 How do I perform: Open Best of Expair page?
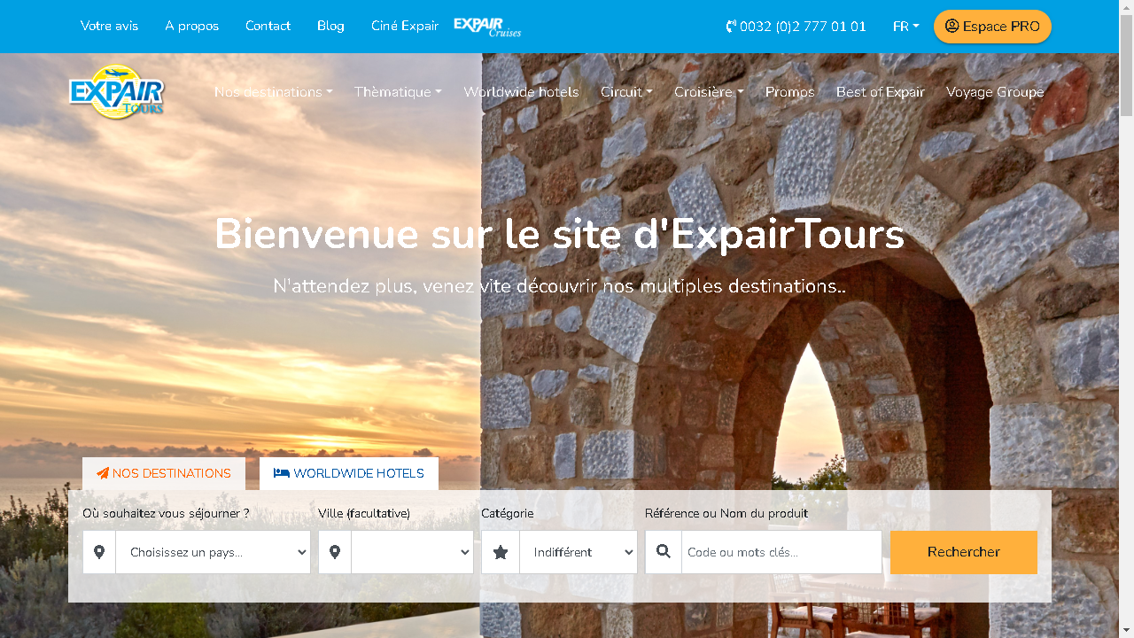tap(881, 92)
